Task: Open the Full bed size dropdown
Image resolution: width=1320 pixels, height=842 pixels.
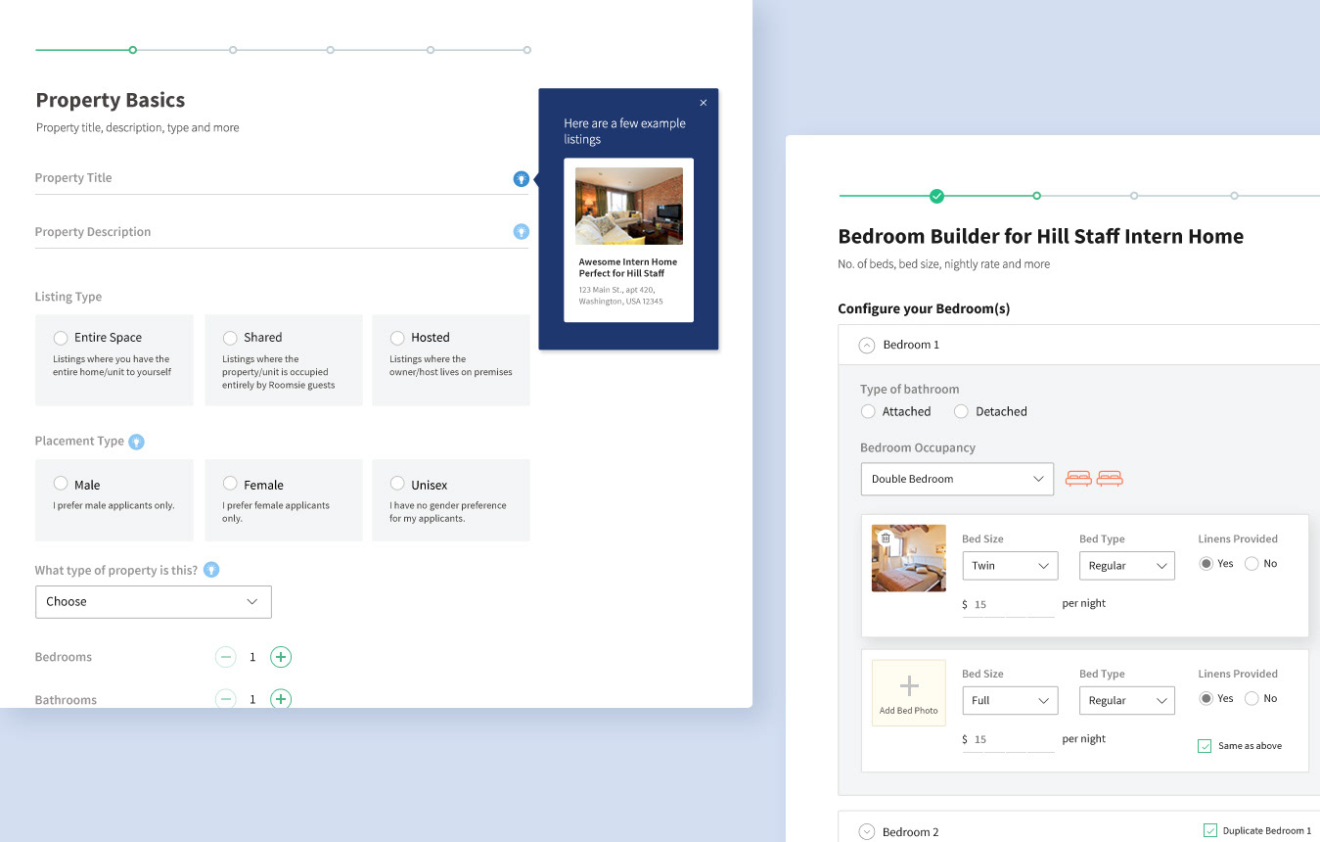Action: coord(1010,701)
